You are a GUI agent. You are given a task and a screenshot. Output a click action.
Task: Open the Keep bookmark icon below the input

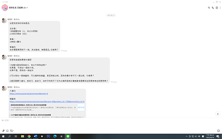[x=7, y=130]
